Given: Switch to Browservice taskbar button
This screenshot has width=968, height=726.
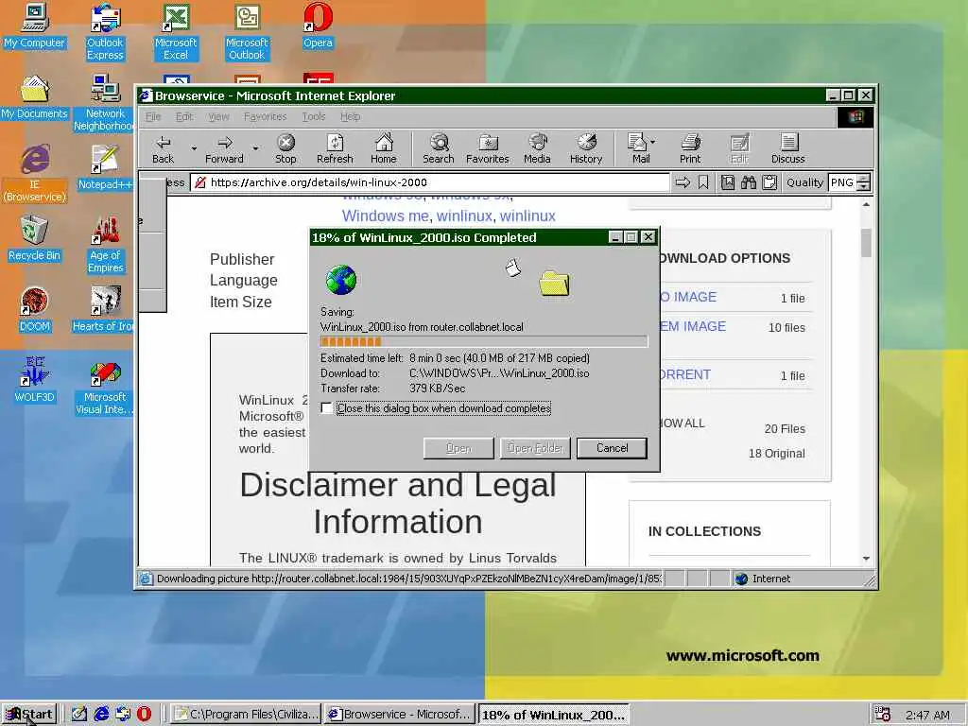Looking at the screenshot, I should pos(400,715).
